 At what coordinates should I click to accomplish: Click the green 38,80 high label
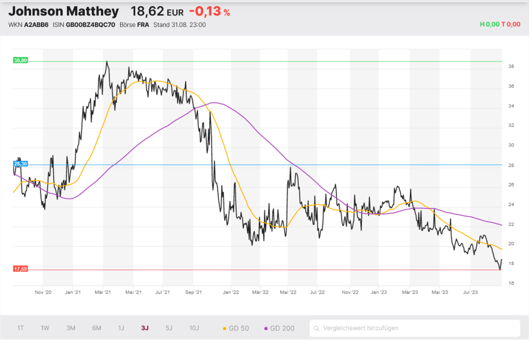[20, 61]
